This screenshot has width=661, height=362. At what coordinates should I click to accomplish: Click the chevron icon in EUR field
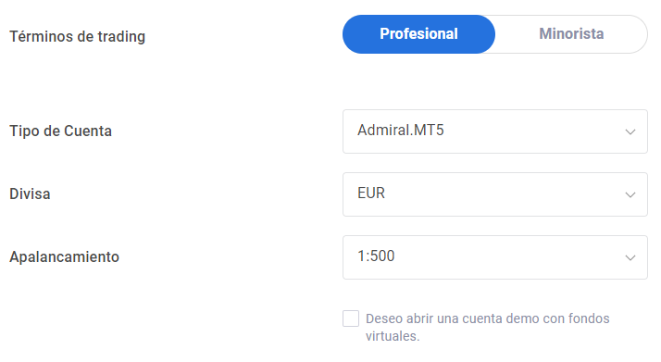click(x=630, y=194)
